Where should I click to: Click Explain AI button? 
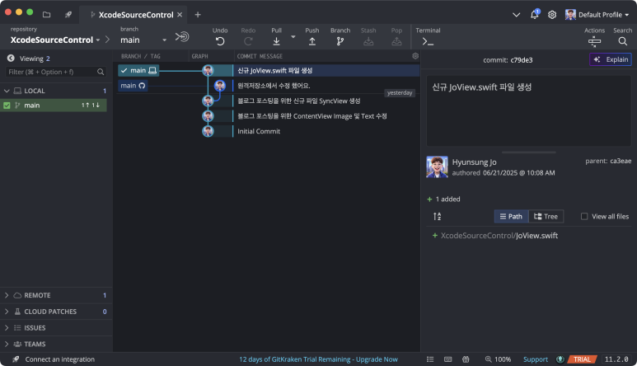point(611,59)
